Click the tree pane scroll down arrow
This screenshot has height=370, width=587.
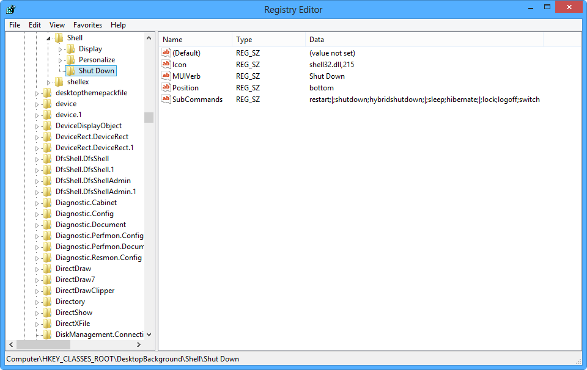point(149,335)
